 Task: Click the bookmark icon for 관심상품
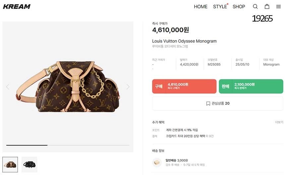[x=208, y=104]
